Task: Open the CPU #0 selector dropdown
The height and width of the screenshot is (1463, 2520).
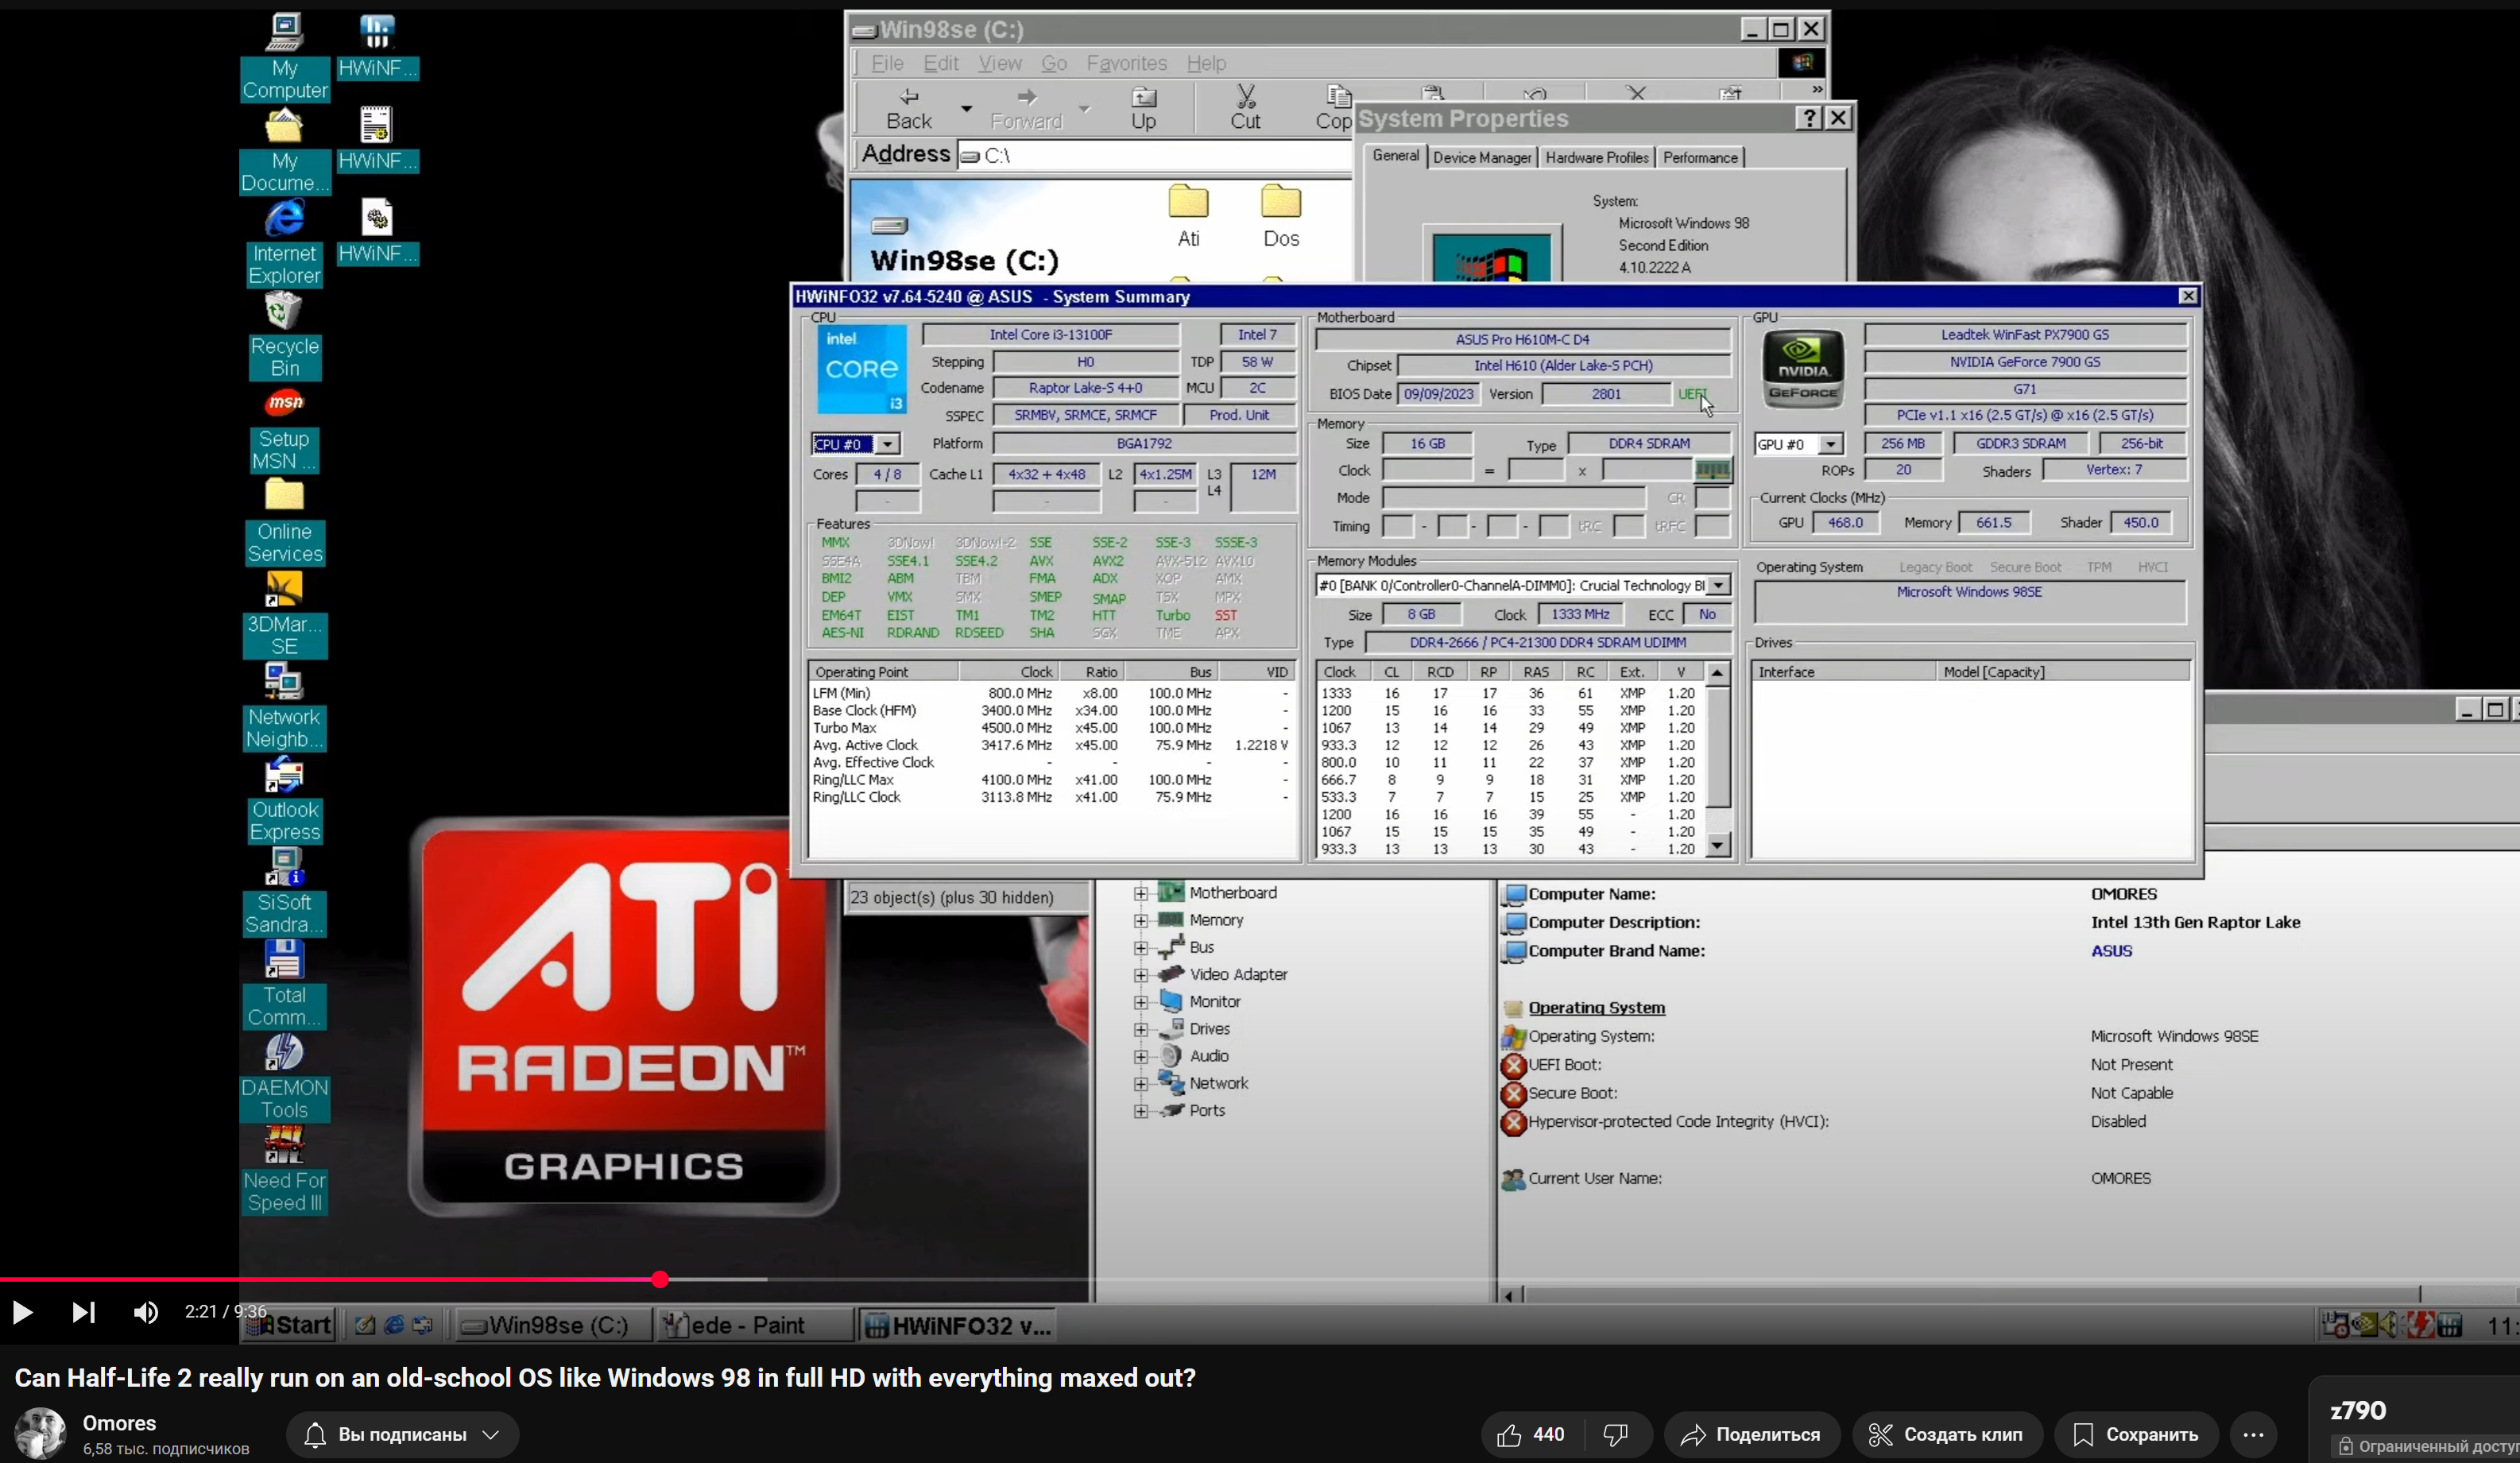Action: pos(887,444)
